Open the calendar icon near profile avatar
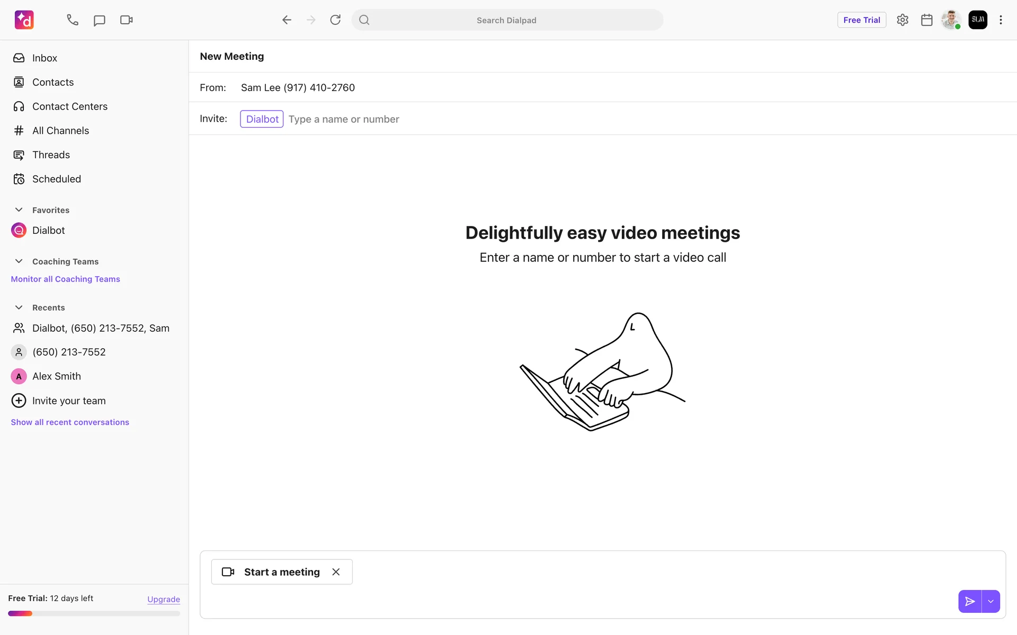Screen dimensions: 1017x635 point(926,20)
